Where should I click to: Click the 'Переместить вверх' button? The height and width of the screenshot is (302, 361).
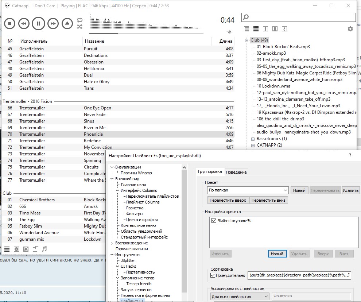tap(228, 200)
